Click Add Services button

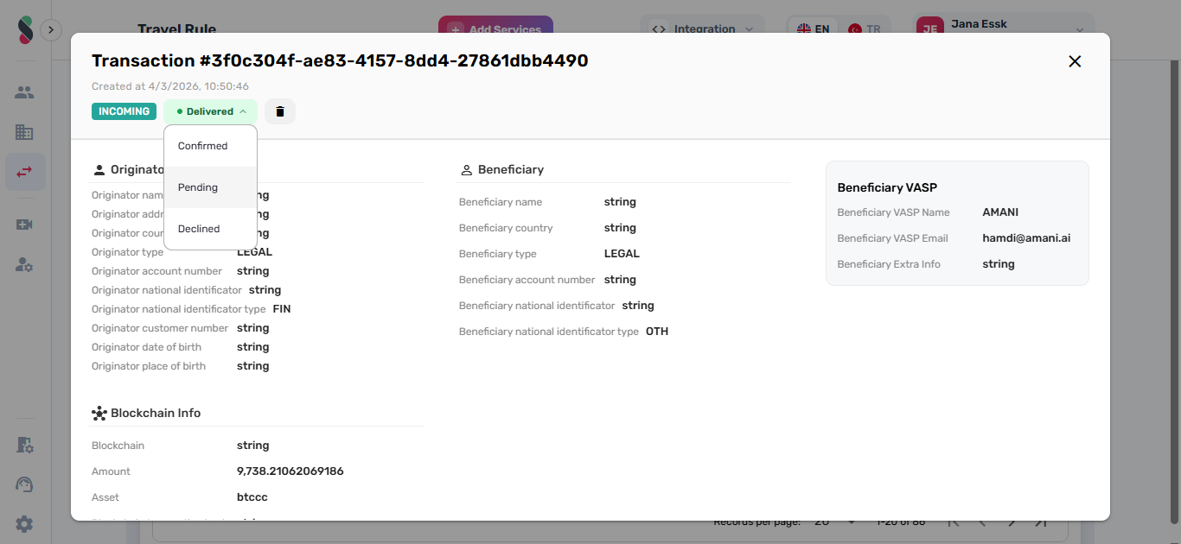[495, 29]
